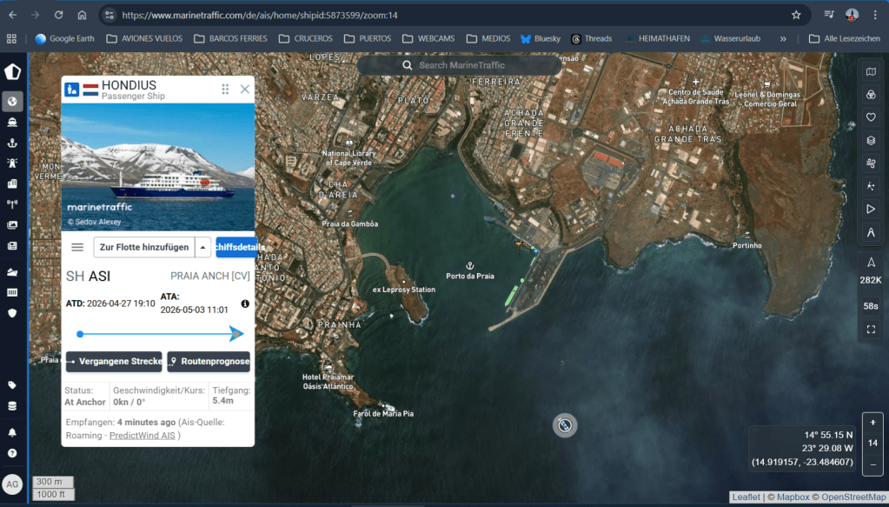Click the ATA info circle icon
This screenshot has width=889, height=507.
pos(245,304)
